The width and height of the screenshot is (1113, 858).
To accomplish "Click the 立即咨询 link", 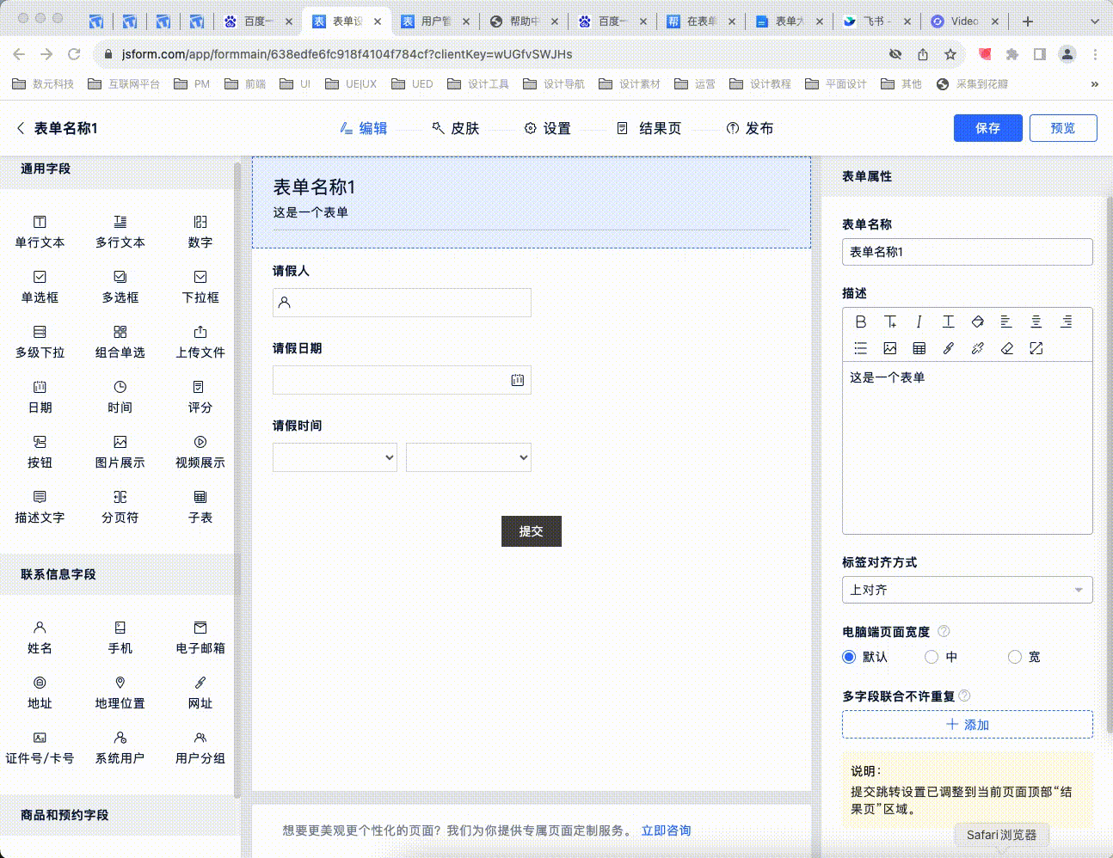I will pyautogui.click(x=666, y=830).
